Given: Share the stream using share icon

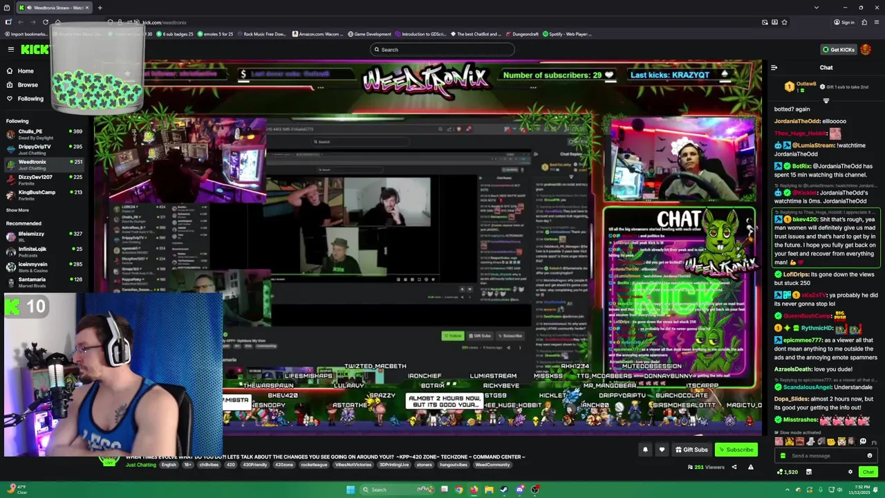Looking at the screenshot, I should [x=734, y=467].
